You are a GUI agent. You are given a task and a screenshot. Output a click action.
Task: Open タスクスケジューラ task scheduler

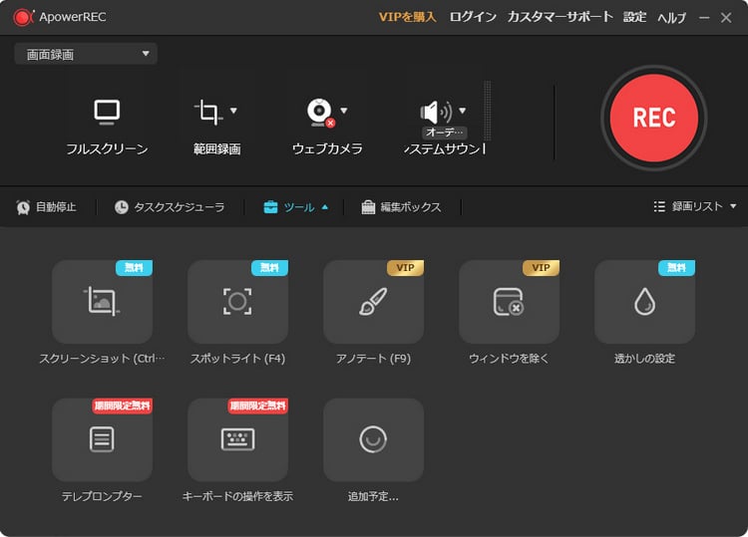click(x=170, y=207)
